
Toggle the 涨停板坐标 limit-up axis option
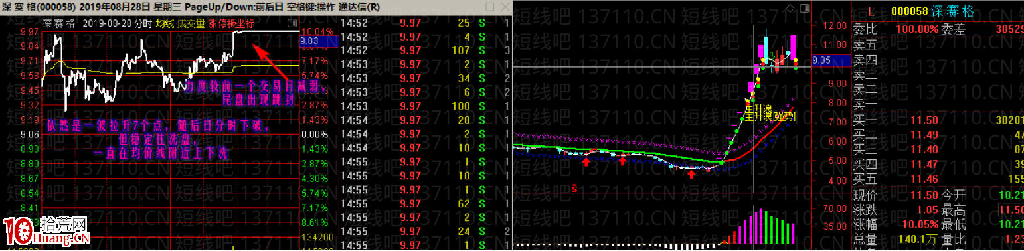(231, 23)
